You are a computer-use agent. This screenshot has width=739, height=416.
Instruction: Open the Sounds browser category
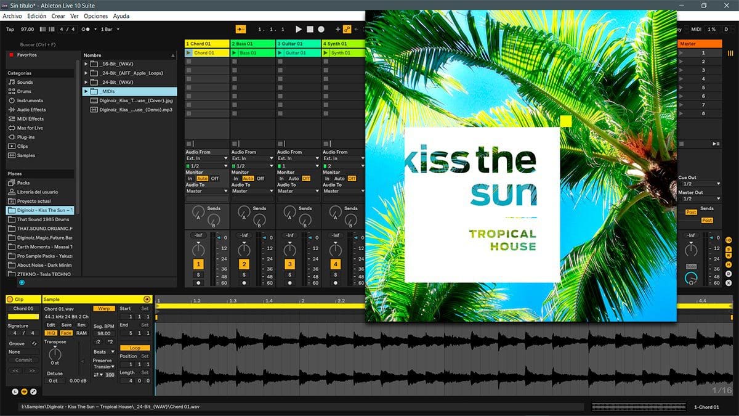(25, 82)
